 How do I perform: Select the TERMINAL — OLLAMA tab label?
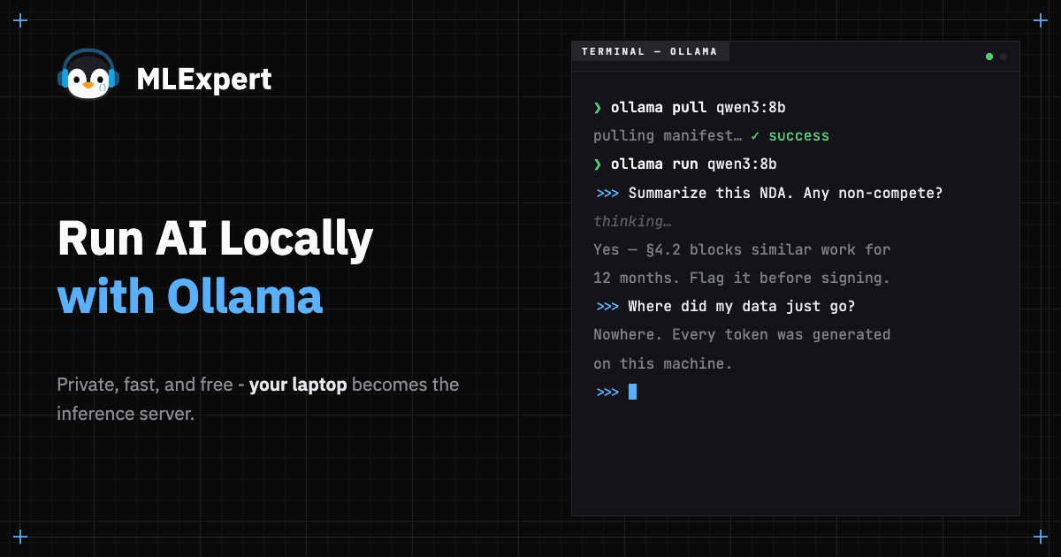click(x=650, y=51)
